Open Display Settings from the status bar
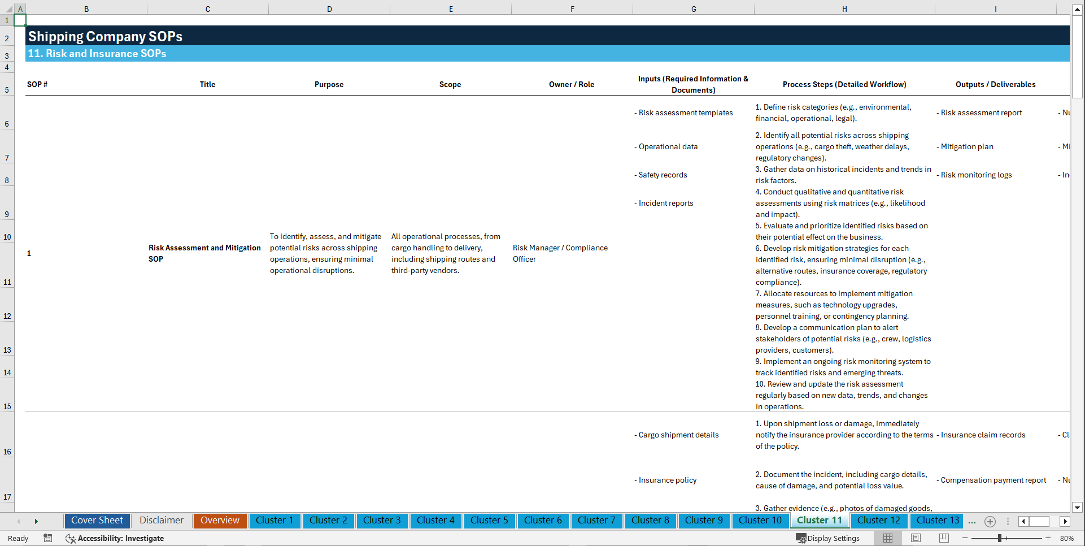Image resolution: width=1085 pixels, height=546 pixels. 828,538
